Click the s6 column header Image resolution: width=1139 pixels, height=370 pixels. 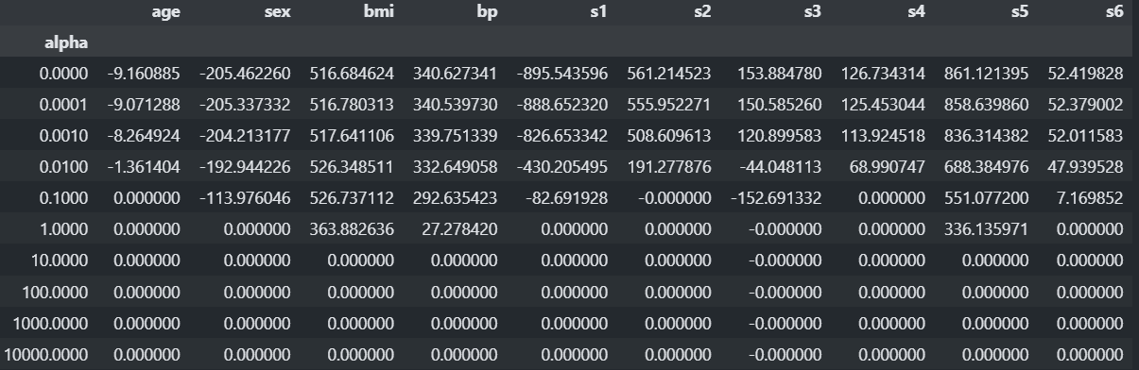pos(1113,12)
